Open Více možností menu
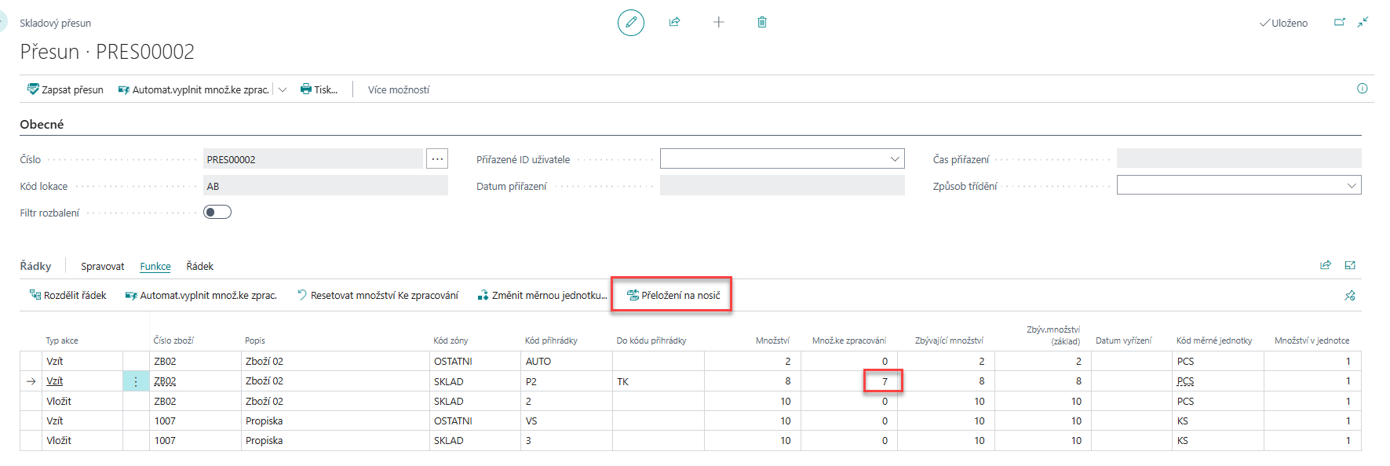 coord(398,89)
